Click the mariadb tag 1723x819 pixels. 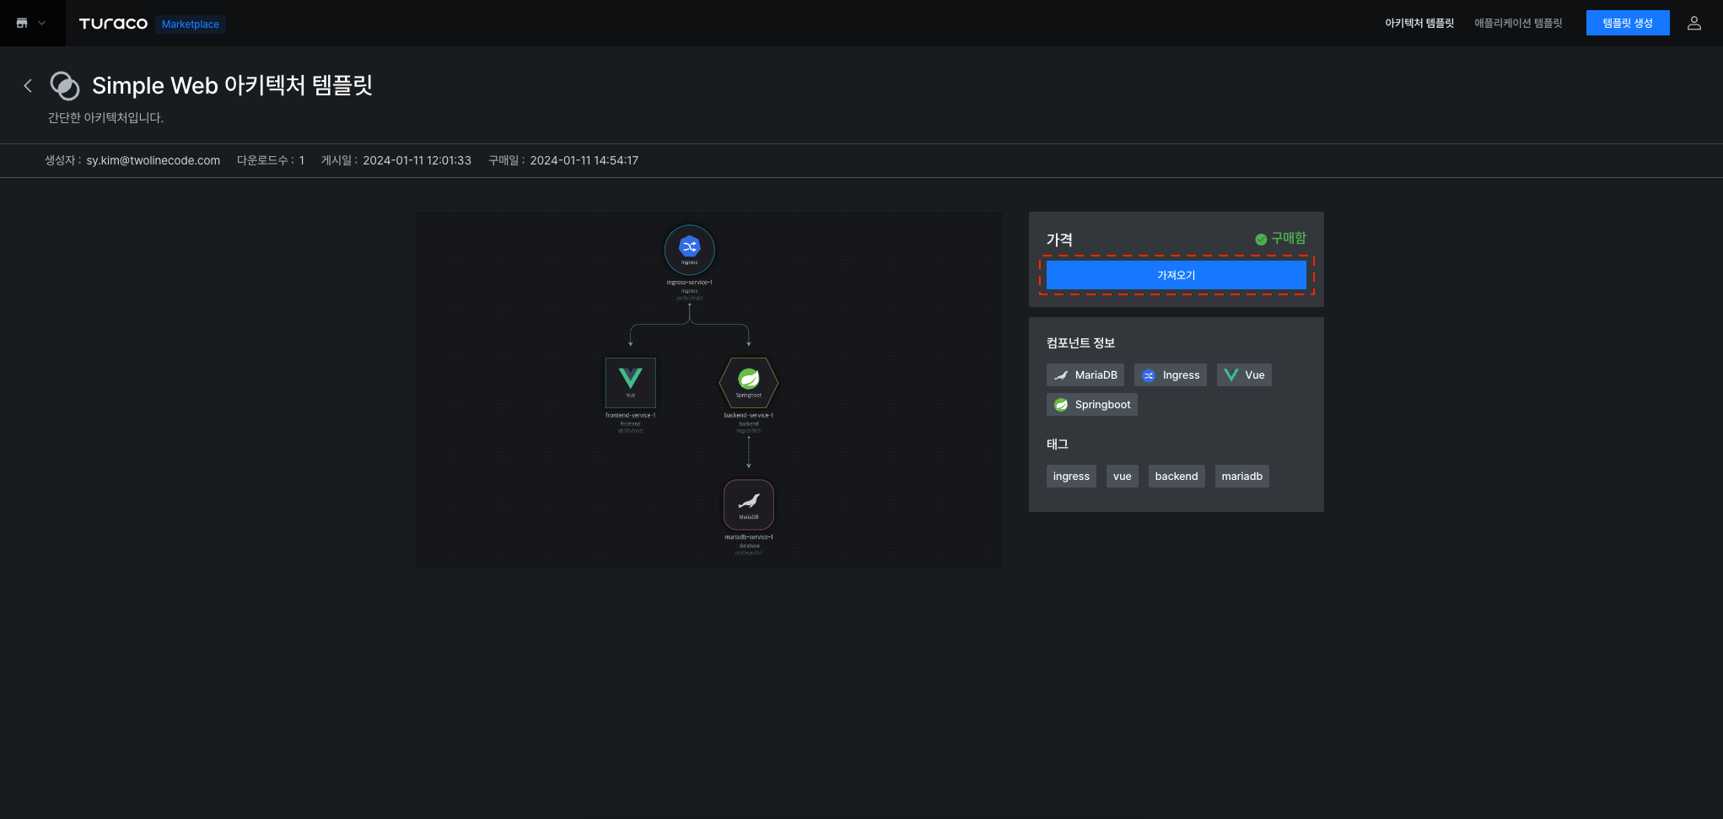tap(1242, 477)
